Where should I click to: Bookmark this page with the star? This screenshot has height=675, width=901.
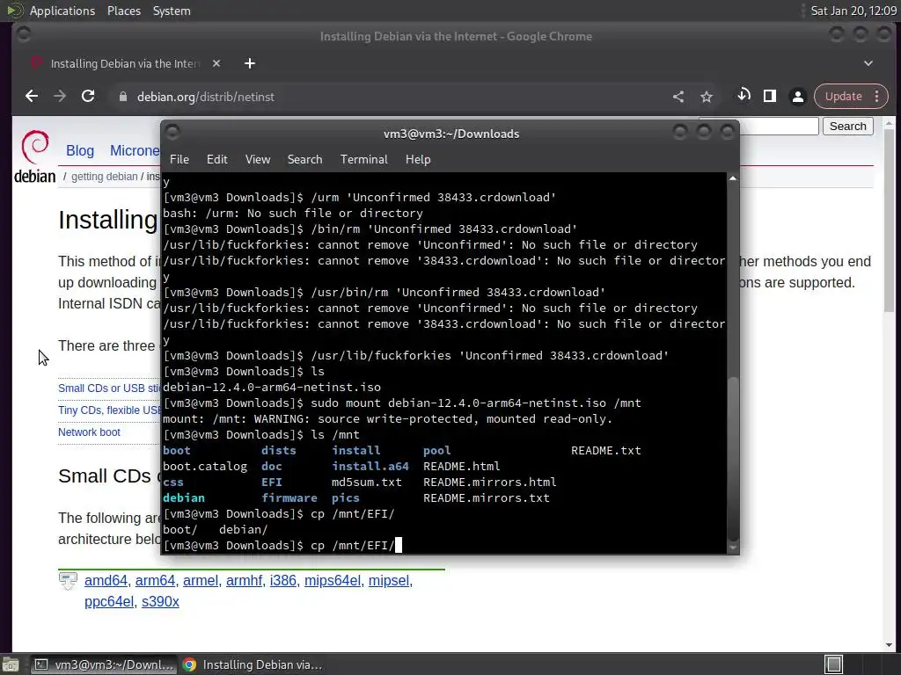click(707, 97)
